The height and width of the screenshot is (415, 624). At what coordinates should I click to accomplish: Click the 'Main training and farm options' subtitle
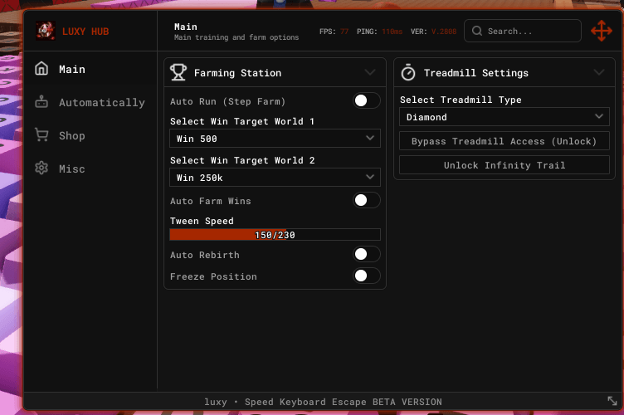tap(236, 37)
